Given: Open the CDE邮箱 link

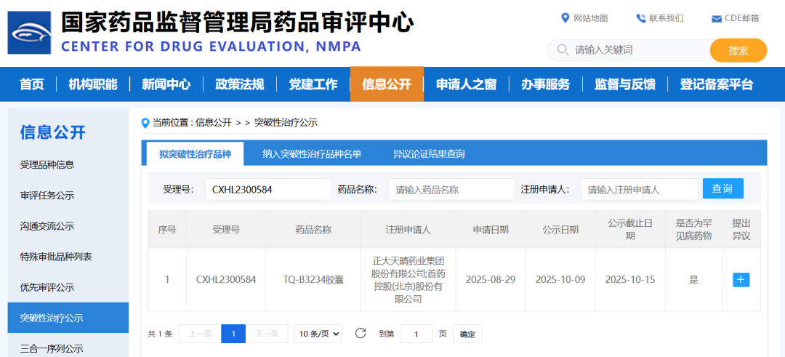Looking at the screenshot, I should (742, 18).
